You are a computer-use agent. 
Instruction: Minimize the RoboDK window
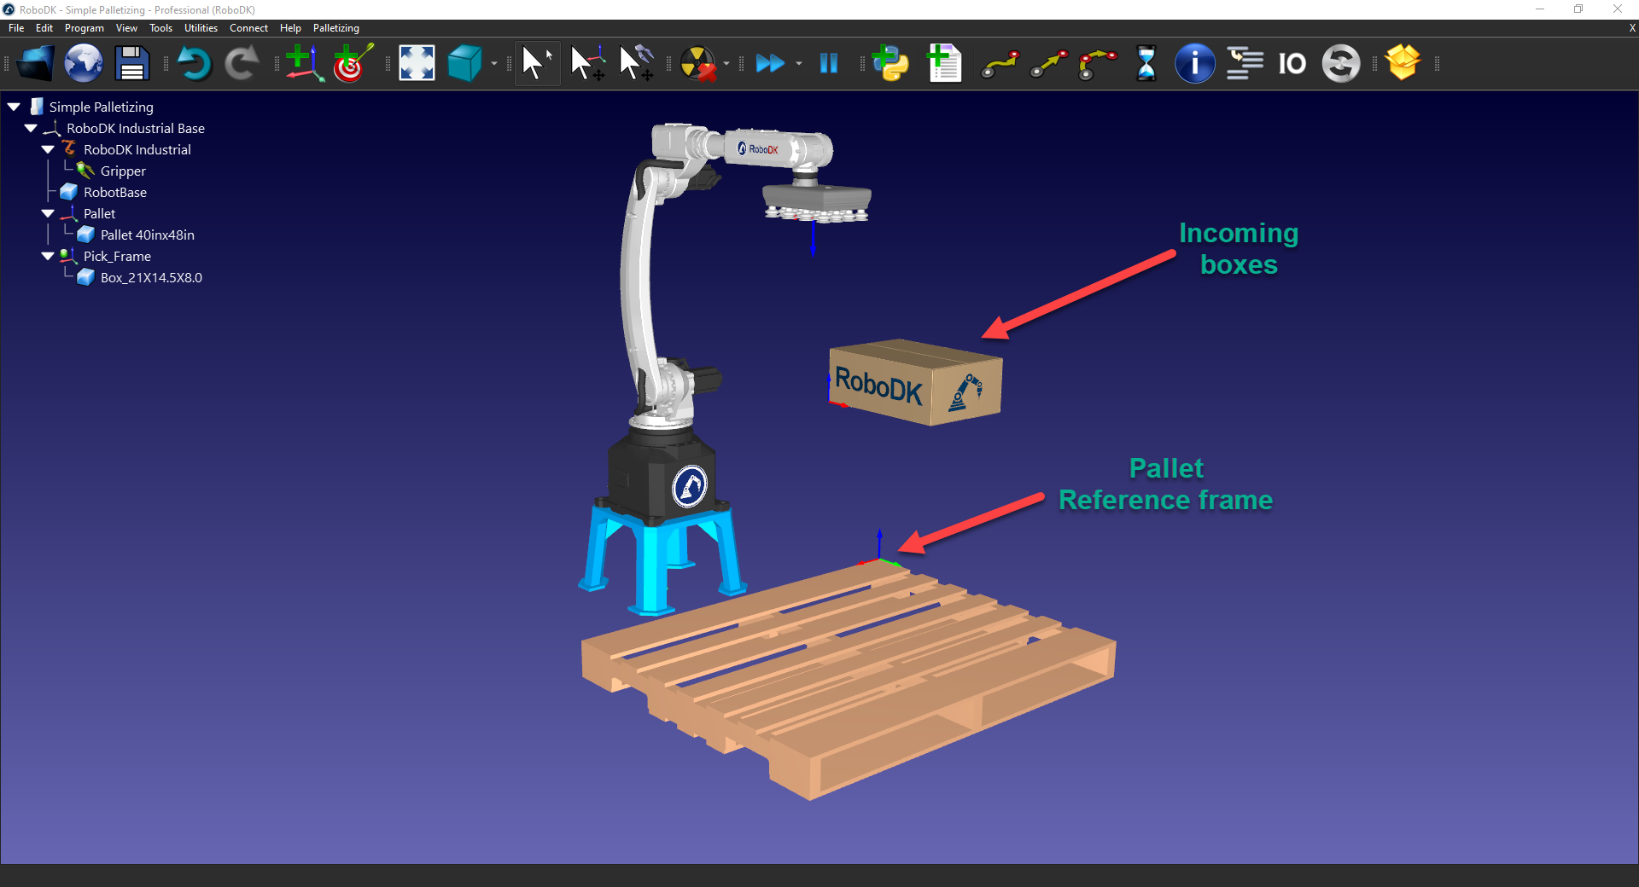1540,9
